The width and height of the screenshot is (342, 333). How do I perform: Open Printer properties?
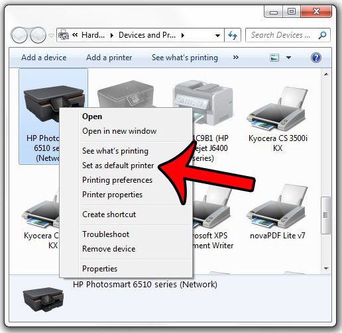point(112,195)
